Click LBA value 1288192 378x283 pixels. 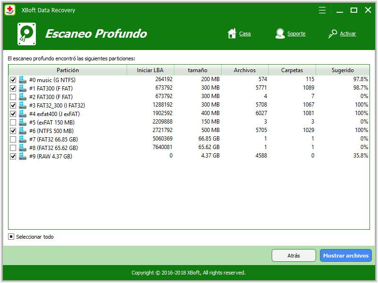coord(163,105)
